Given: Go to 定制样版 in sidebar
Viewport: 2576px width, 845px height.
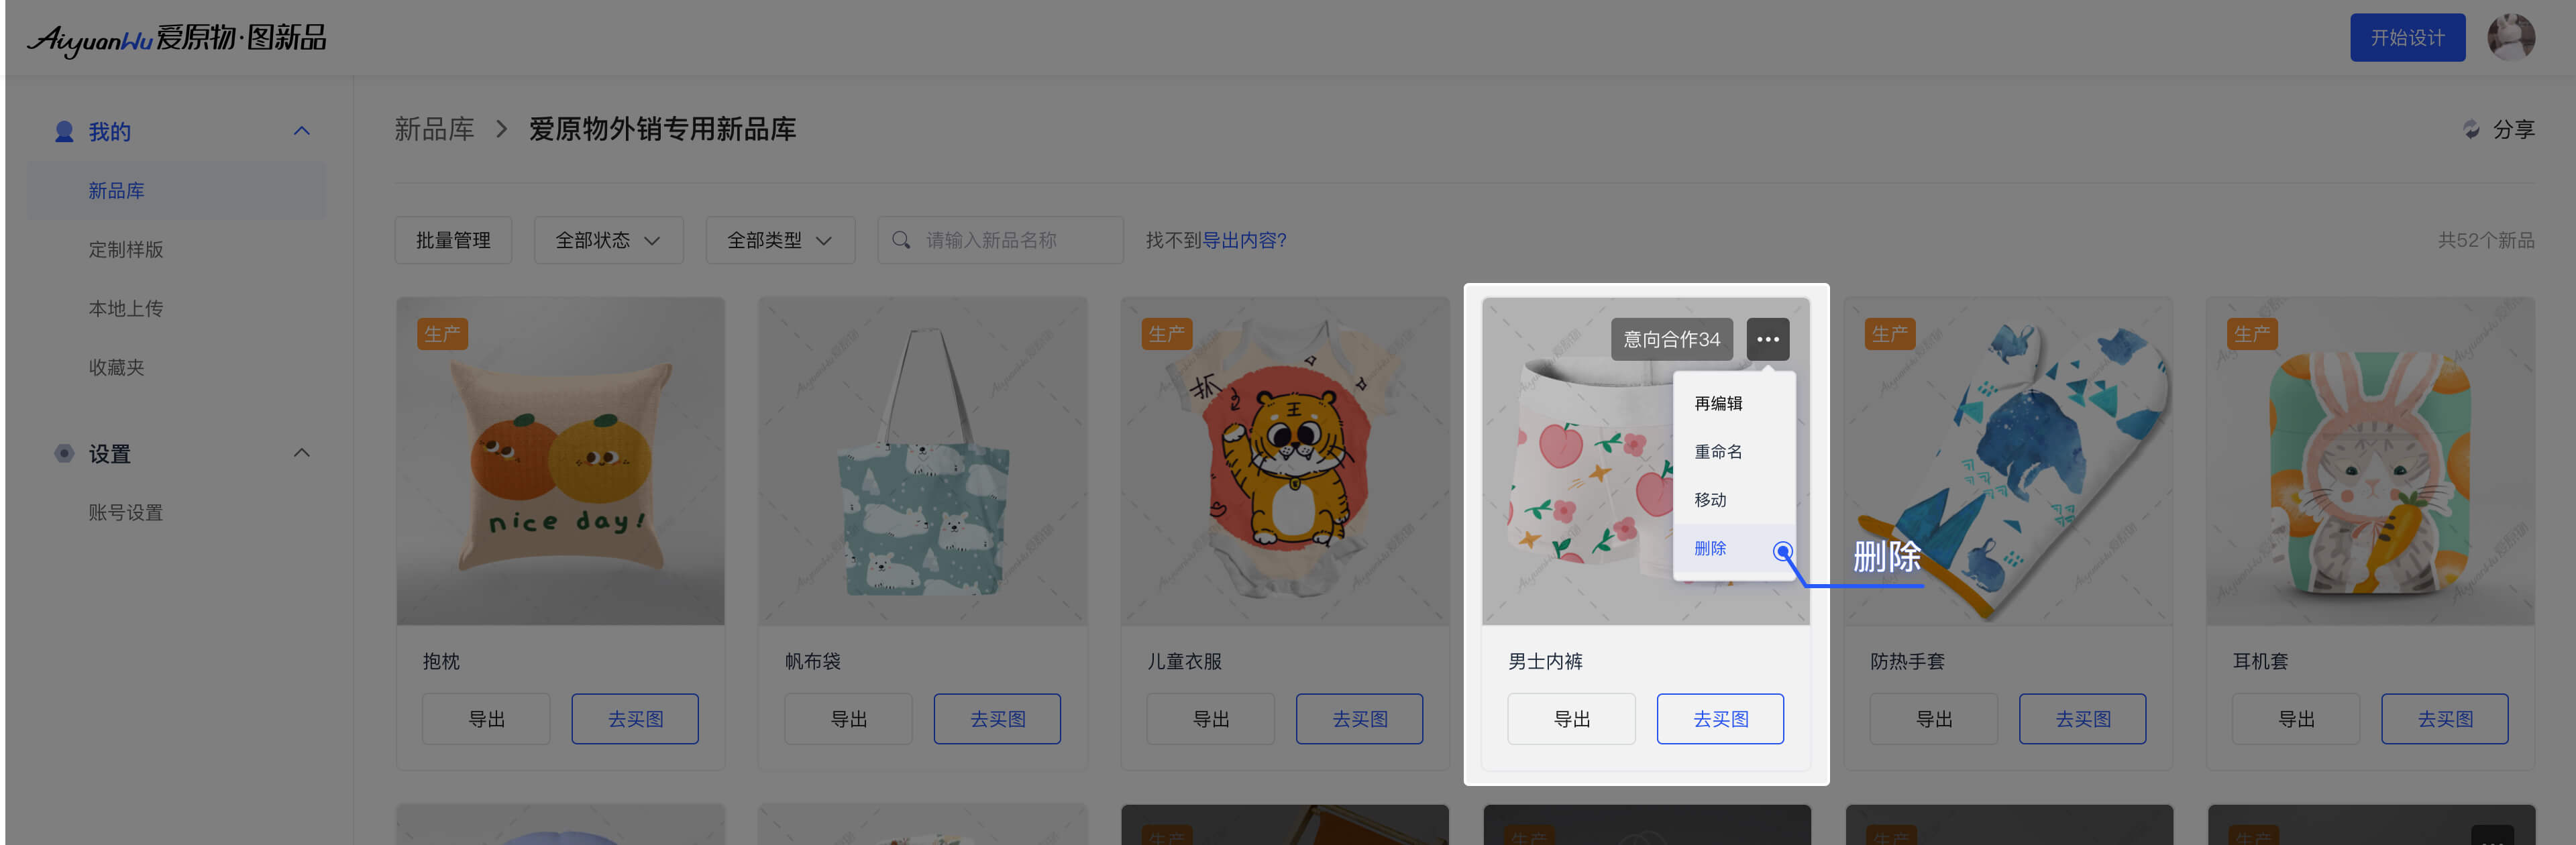Looking at the screenshot, I should pyautogui.click(x=125, y=249).
